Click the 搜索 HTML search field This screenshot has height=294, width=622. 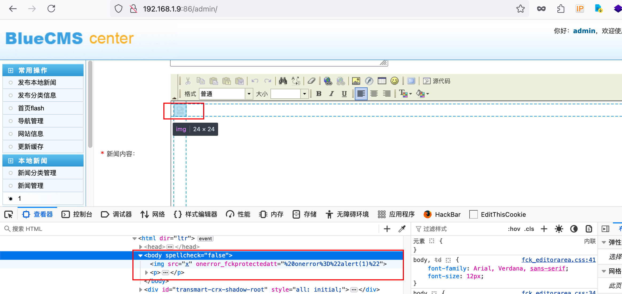(x=190, y=229)
